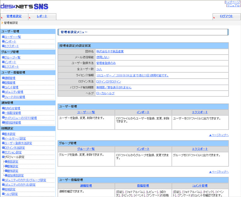Open インポート under sidebar ユーザー管理
241x197 pixels.
pyautogui.click(x=10, y=42)
